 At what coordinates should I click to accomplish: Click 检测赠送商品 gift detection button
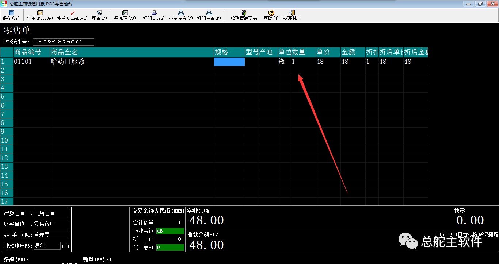(x=244, y=15)
